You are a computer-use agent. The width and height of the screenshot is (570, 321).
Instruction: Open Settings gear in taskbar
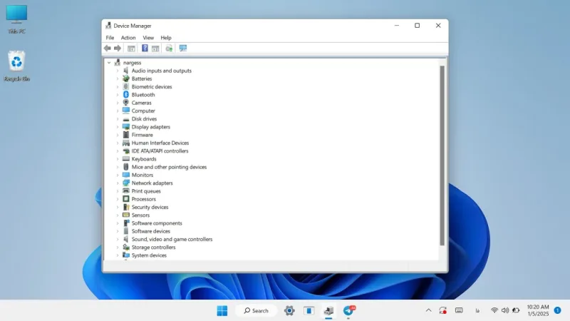point(289,310)
